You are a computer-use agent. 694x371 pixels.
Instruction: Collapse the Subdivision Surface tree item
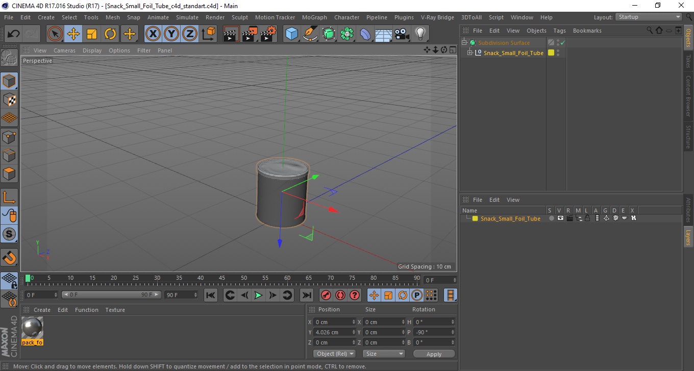coord(464,43)
